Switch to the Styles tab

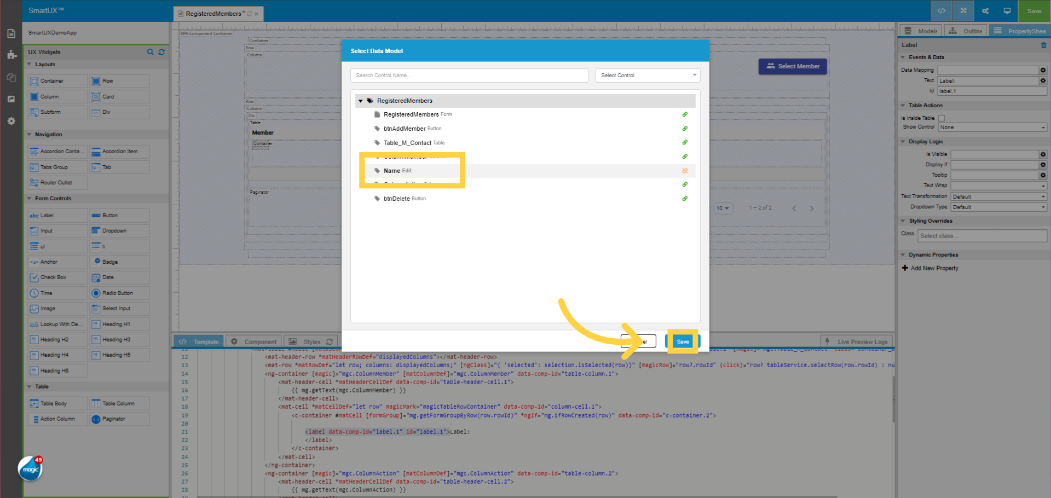(311, 342)
